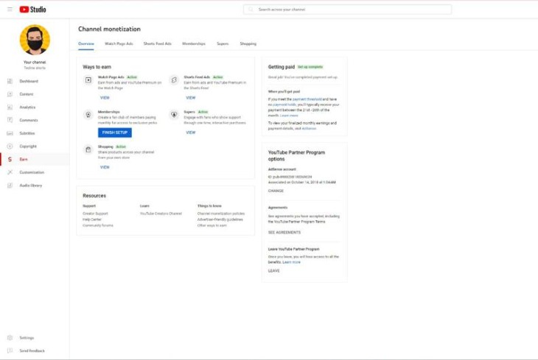Image resolution: width=538 pixels, height=360 pixels.
Task: Click the Earn dollar icon
Action: pyautogui.click(x=10, y=159)
